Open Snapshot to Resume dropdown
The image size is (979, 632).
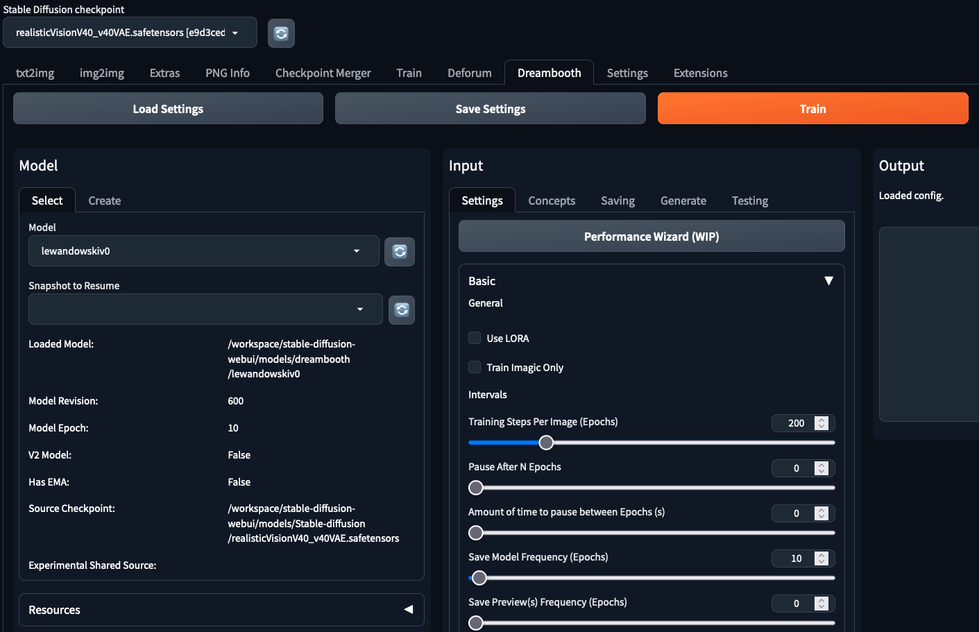click(205, 309)
